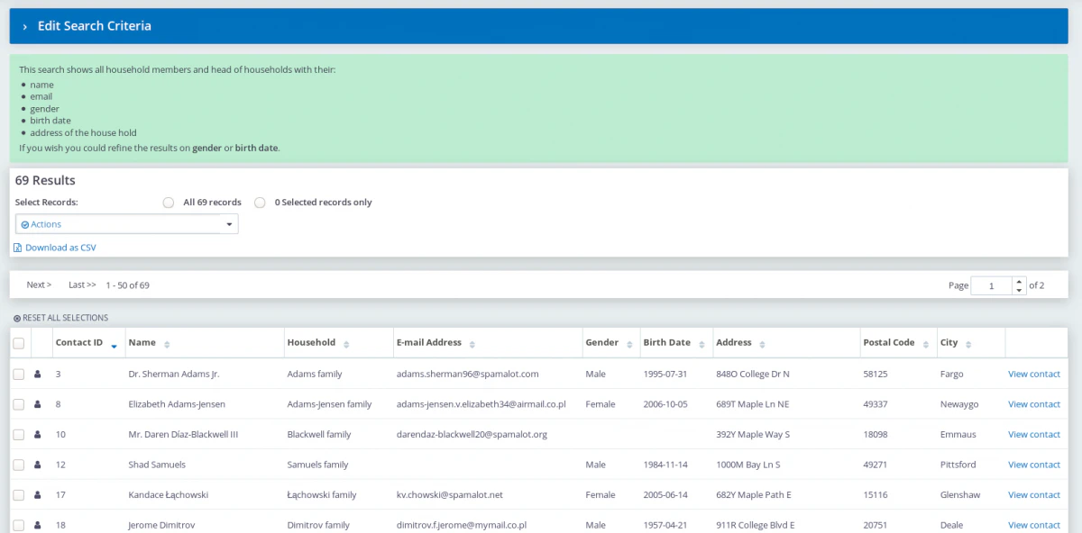Click the sort arrows on E-mail Address column
Screen dimensions: 1082x533
tap(472, 344)
